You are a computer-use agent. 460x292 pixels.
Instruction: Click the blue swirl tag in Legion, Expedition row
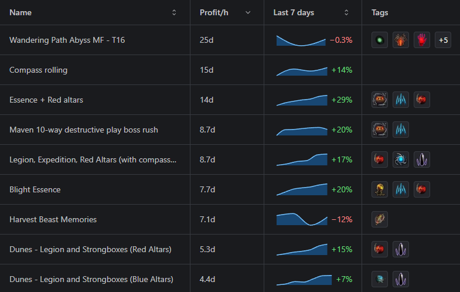pyautogui.click(x=401, y=159)
